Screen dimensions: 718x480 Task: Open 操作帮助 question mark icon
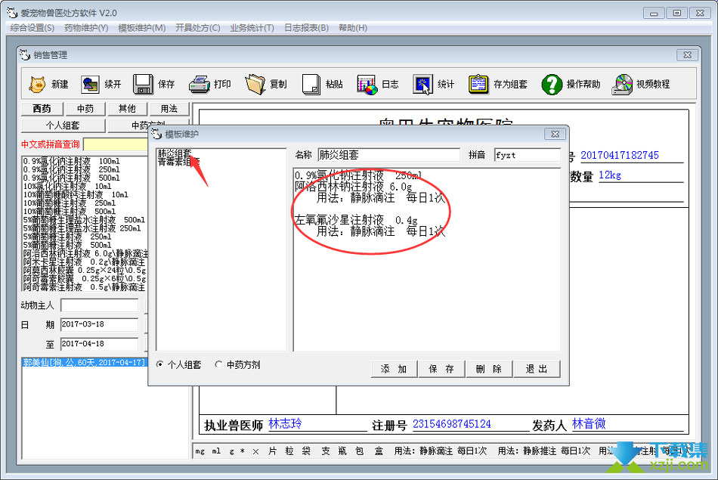coord(552,84)
